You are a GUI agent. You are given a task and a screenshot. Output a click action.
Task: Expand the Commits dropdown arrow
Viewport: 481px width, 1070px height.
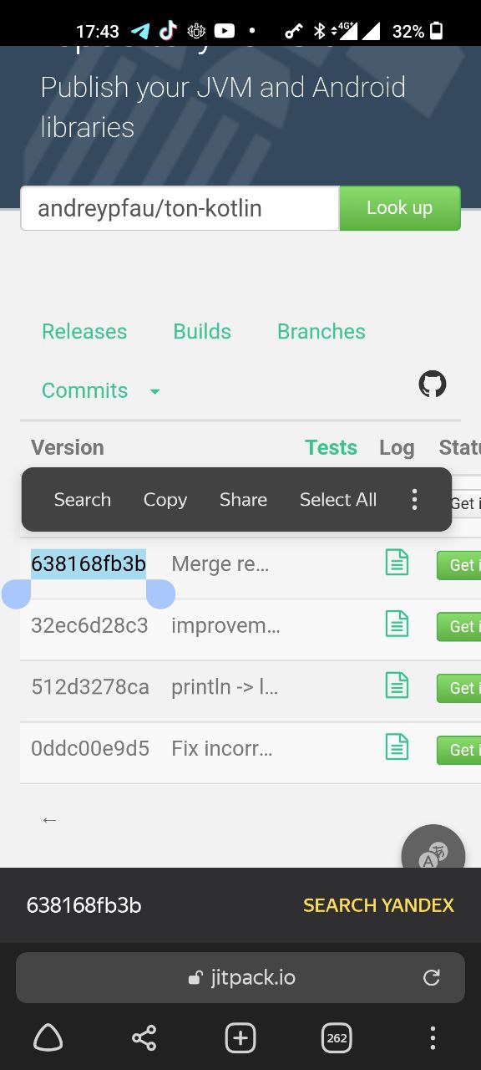coord(154,391)
